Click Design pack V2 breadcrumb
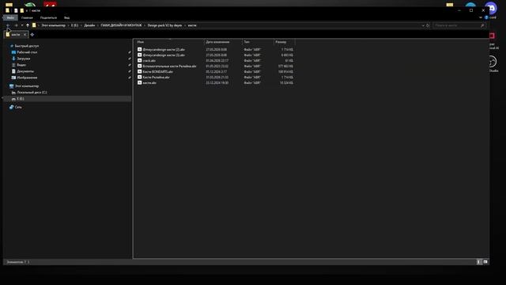Viewport: 506px width, 285px height. point(164,25)
